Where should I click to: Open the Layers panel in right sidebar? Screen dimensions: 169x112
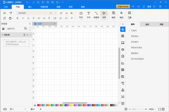(x=123, y=49)
